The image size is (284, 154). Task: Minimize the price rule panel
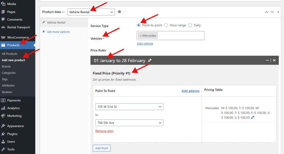[x=267, y=60]
